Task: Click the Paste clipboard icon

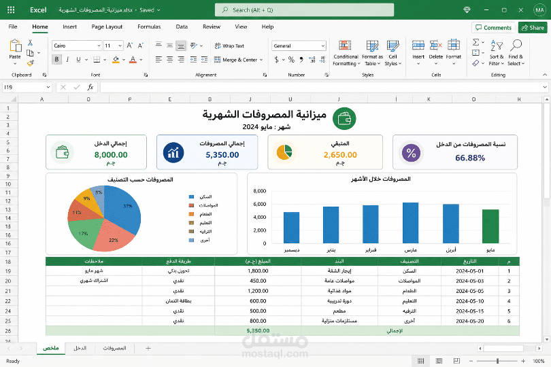Action: click(15, 46)
